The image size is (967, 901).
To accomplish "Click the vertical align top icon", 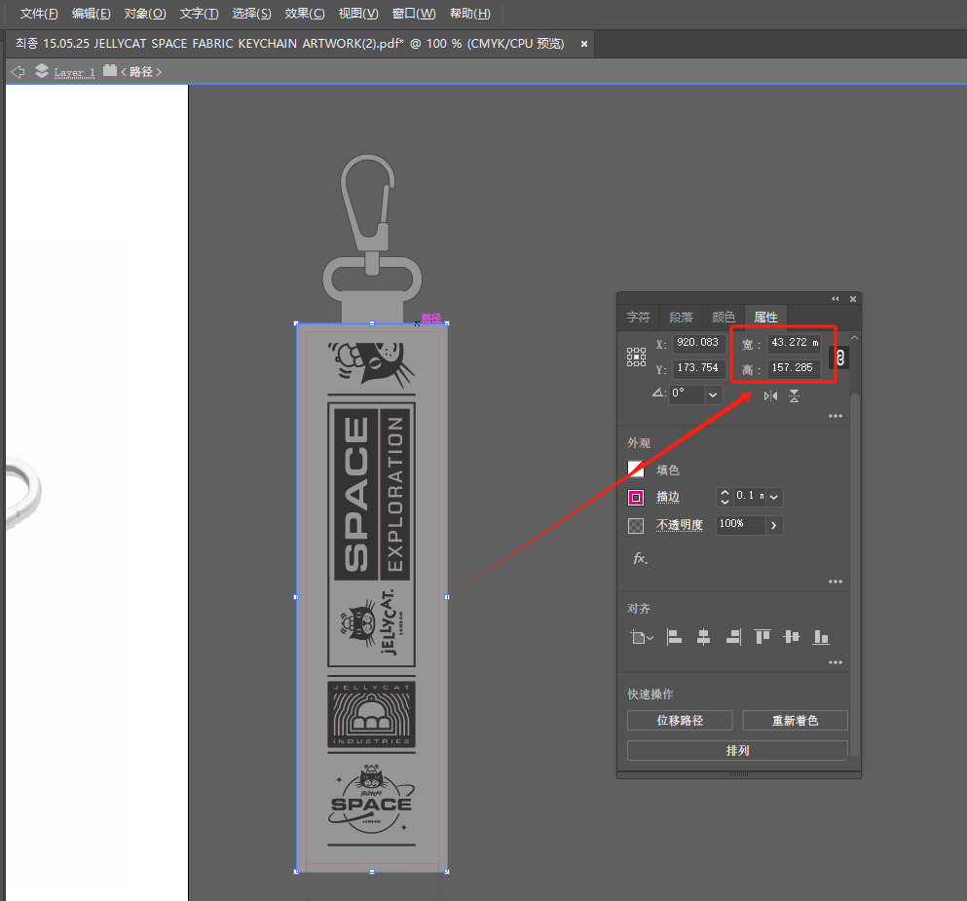I will [762, 636].
